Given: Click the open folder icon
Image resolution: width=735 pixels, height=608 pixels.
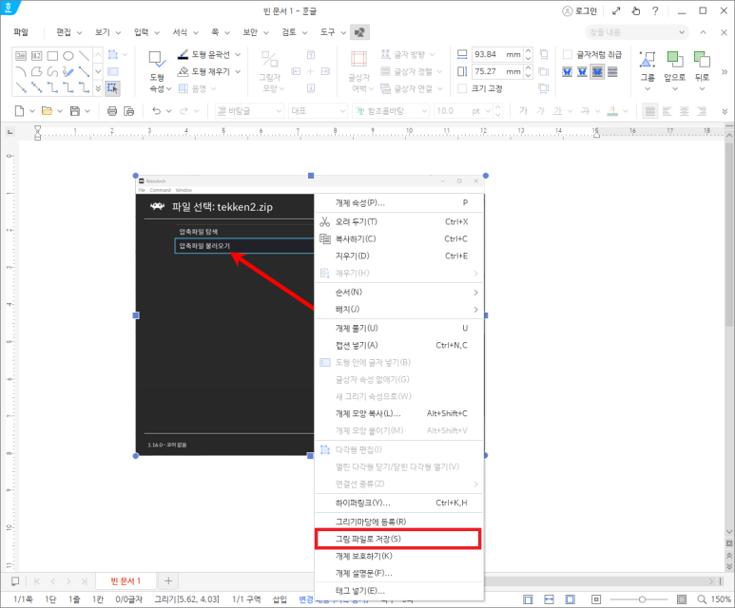Looking at the screenshot, I should [x=47, y=111].
